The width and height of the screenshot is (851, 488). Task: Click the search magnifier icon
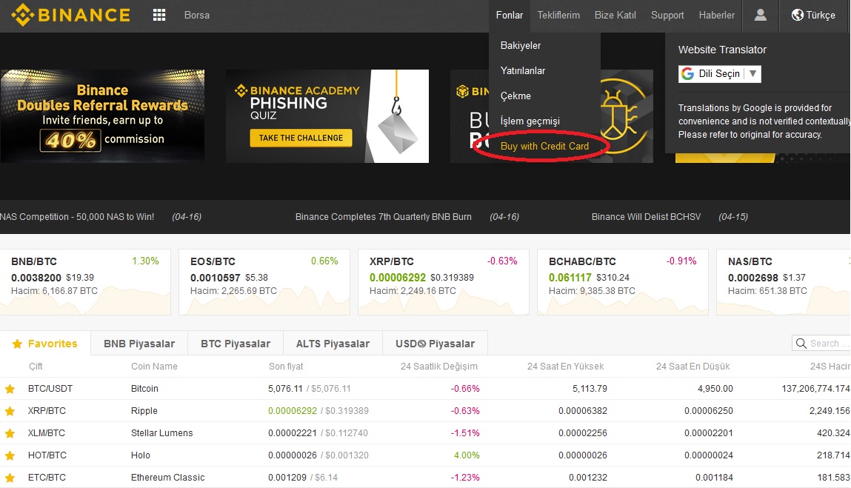(x=801, y=343)
